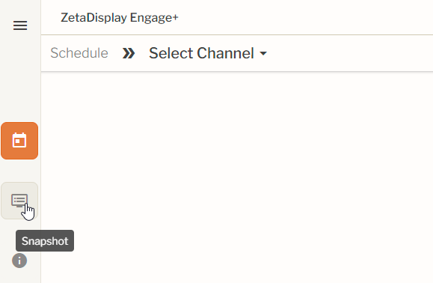Expand the Select Channel dropdown
Image resolution: width=433 pixels, height=283 pixels.
point(208,53)
